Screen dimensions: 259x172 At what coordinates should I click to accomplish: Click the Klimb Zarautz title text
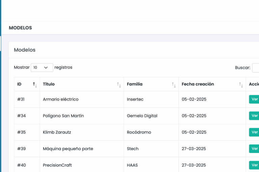[57, 132]
